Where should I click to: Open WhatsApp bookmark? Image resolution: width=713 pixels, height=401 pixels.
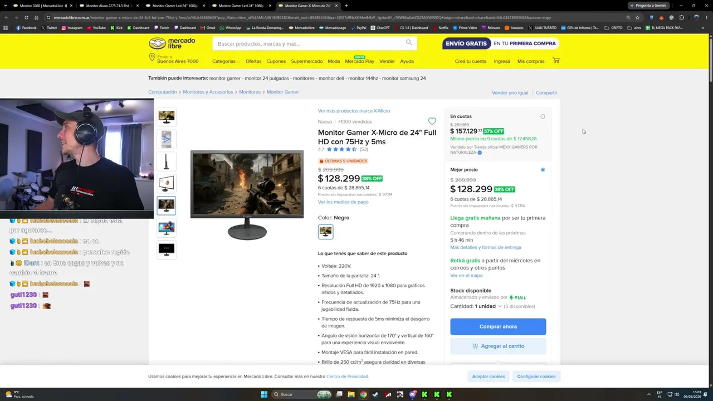231,28
